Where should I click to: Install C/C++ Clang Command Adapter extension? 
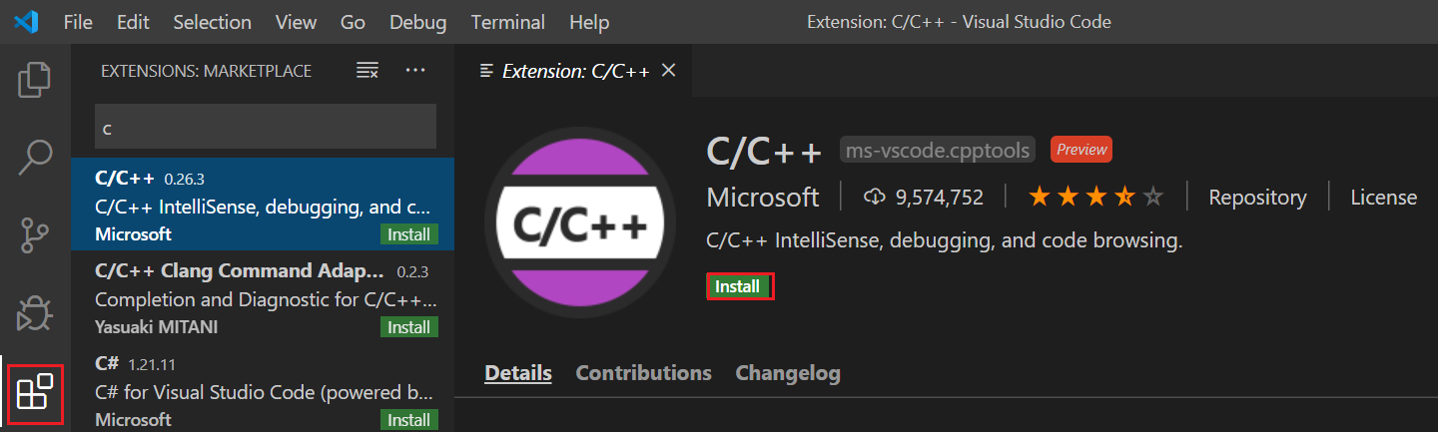click(x=409, y=327)
